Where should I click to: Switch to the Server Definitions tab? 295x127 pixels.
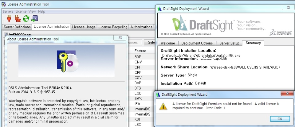[x=17, y=27]
